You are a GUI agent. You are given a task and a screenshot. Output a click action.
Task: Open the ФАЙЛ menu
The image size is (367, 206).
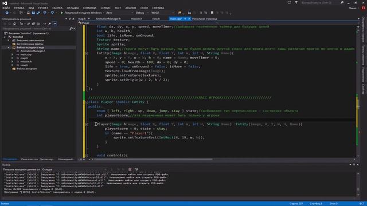(x=6, y=8)
